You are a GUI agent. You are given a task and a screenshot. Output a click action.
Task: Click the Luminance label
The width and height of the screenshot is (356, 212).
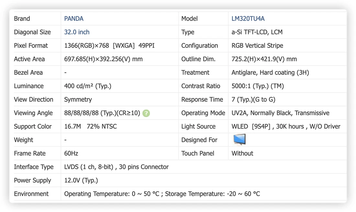coord(28,86)
